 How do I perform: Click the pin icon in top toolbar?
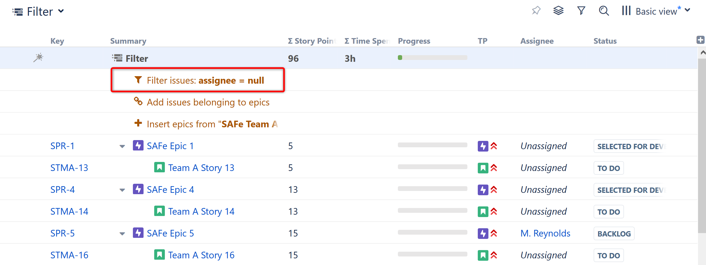pos(536,11)
